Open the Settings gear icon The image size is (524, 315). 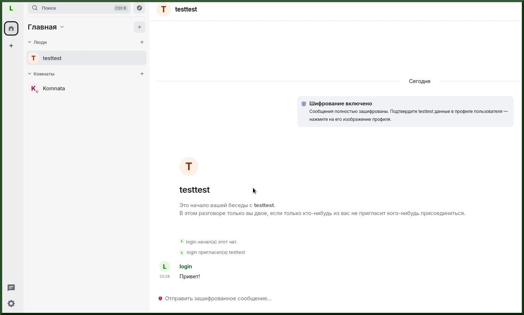(x=11, y=303)
